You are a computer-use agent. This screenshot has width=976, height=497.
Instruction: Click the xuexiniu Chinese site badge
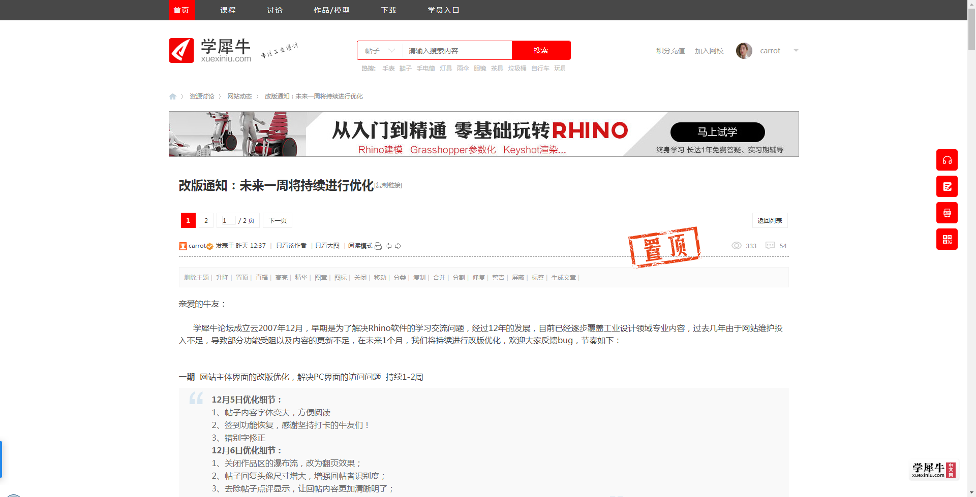point(934,470)
